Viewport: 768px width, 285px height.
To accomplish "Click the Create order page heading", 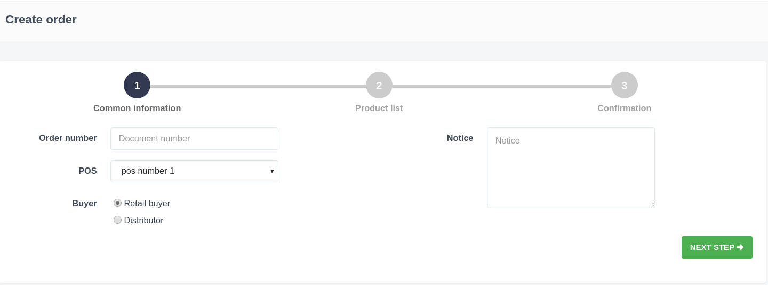I will (x=41, y=20).
